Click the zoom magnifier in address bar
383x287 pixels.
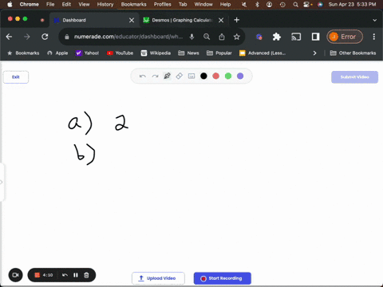[207, 37]
